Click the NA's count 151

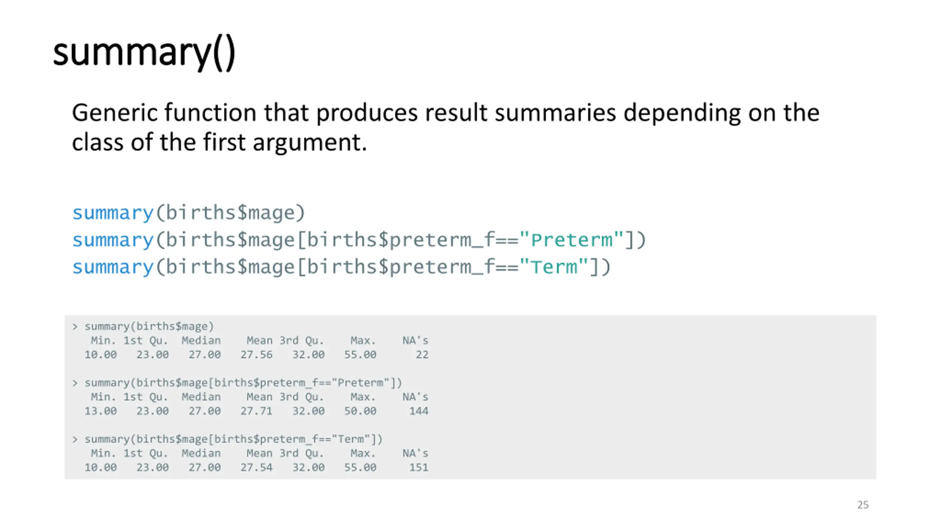(x=419, y=468)
